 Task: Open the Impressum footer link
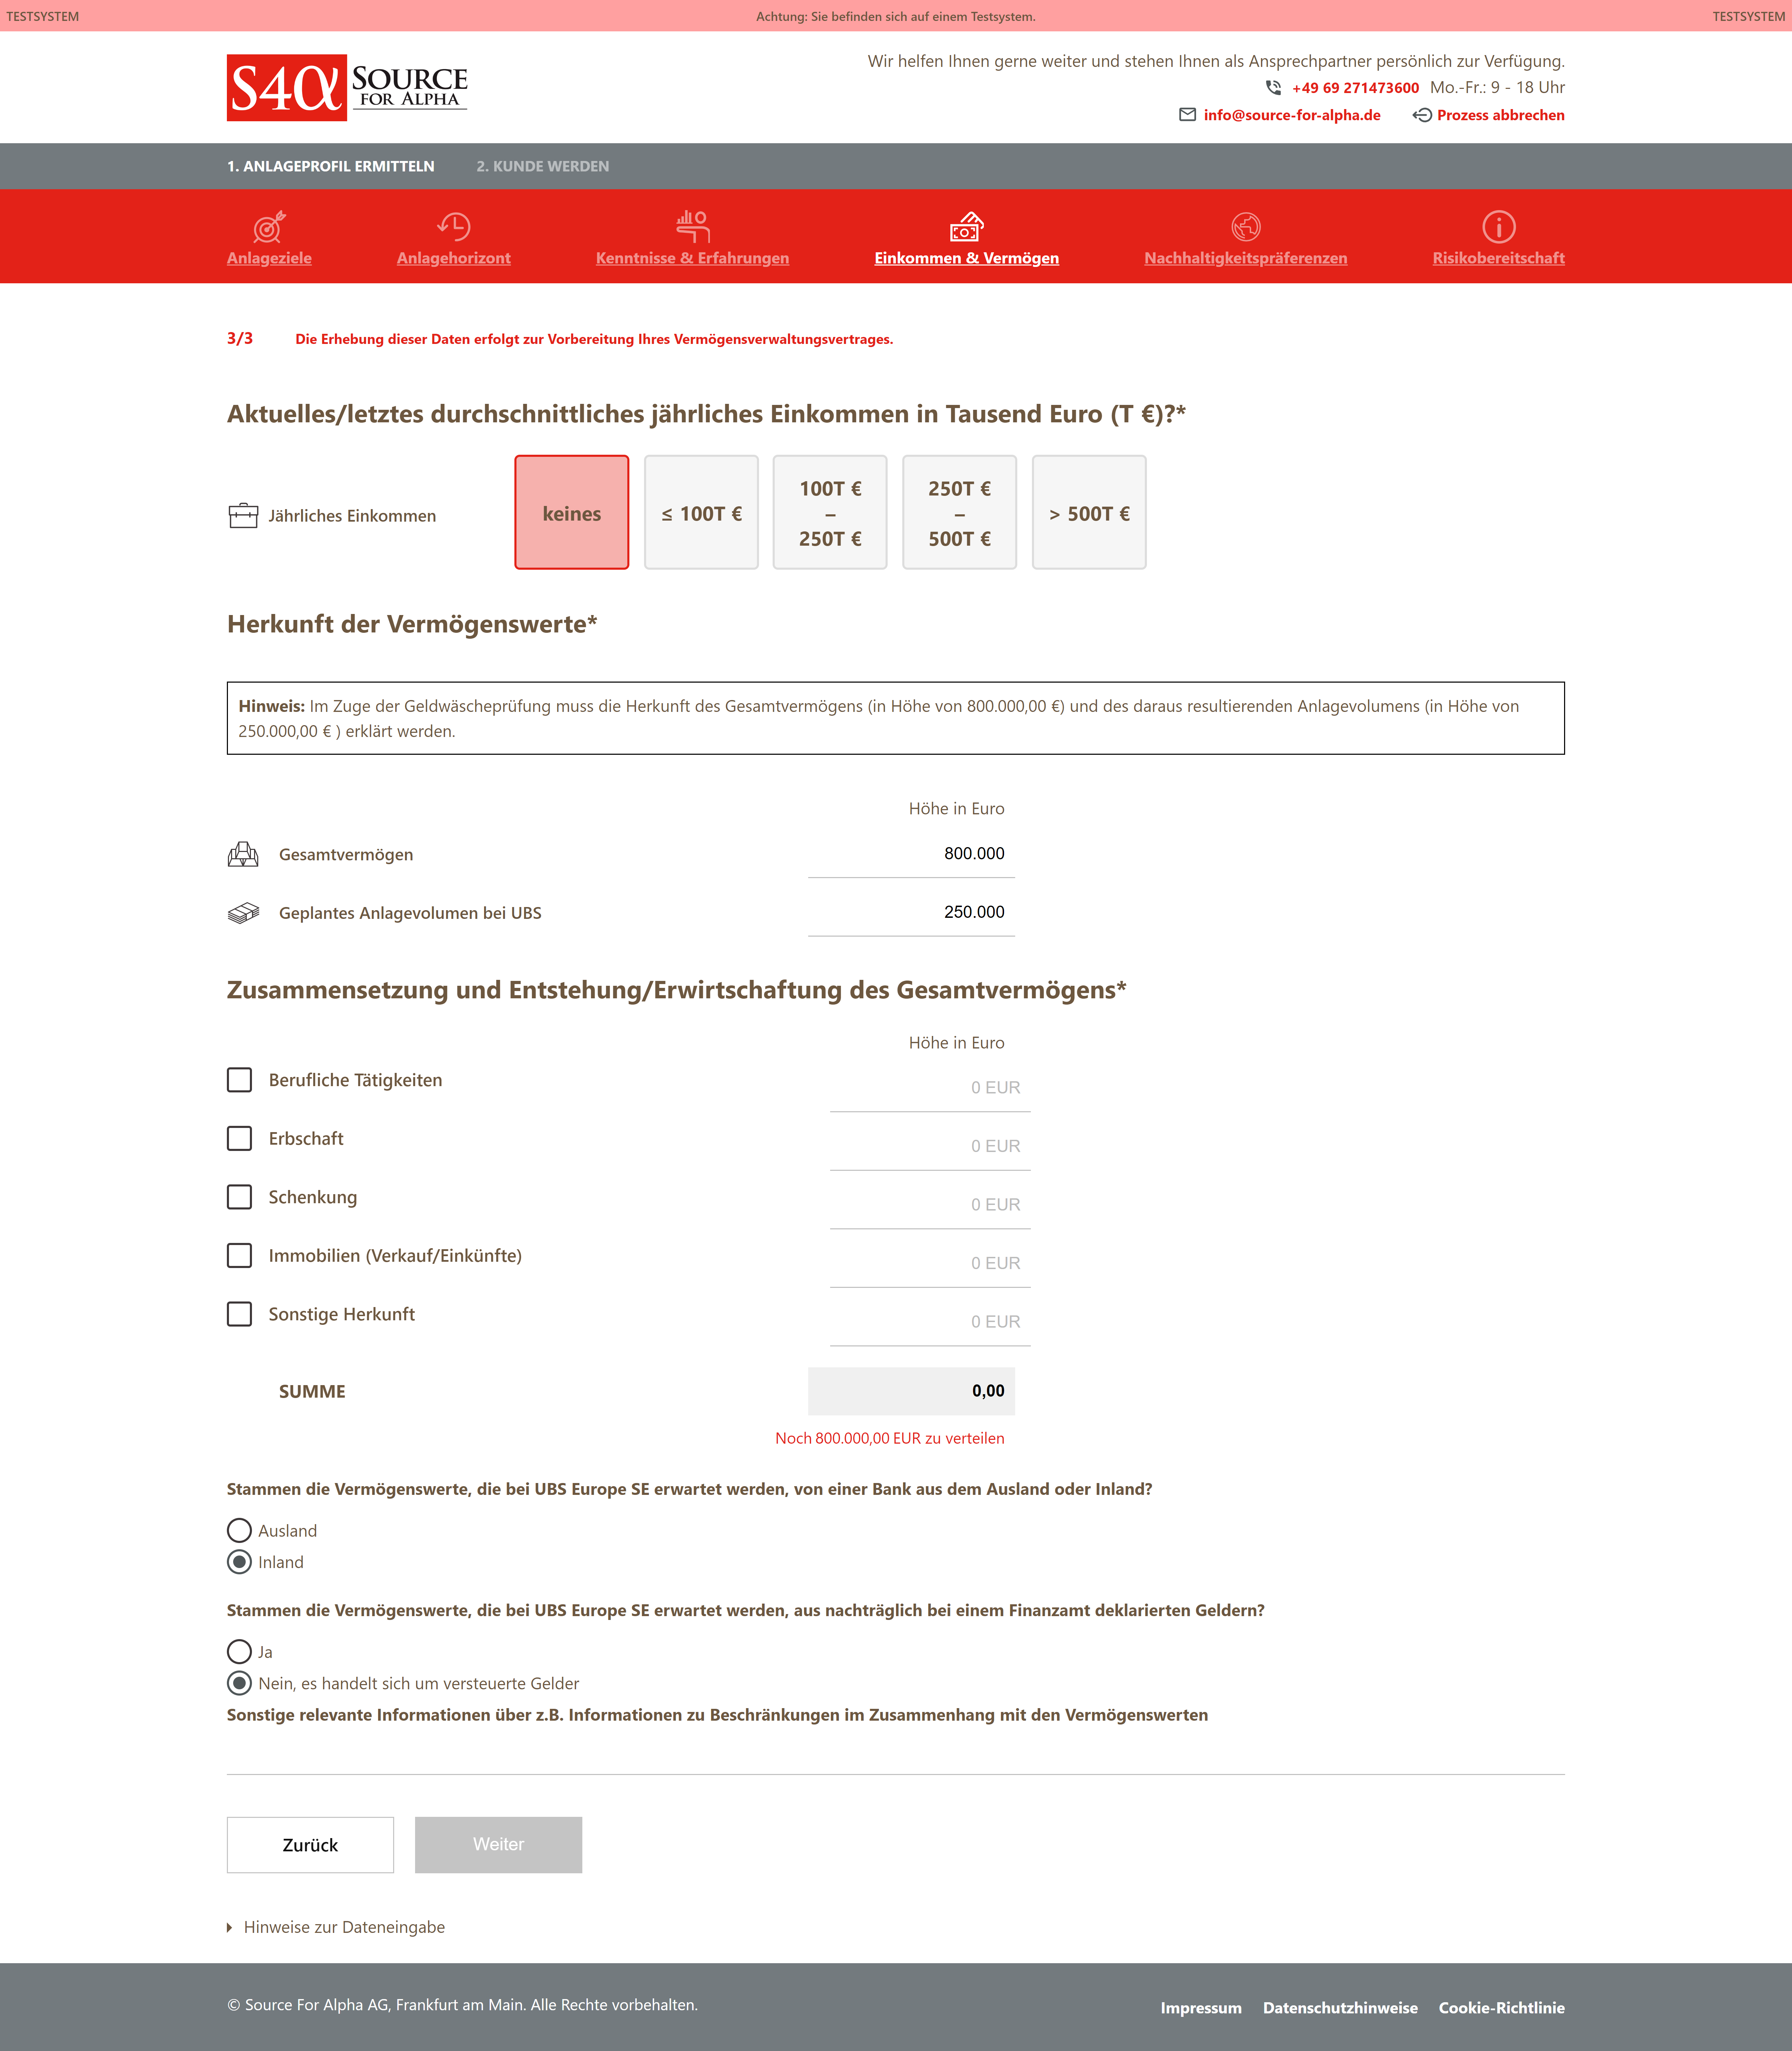[x=1201, y=2008]
